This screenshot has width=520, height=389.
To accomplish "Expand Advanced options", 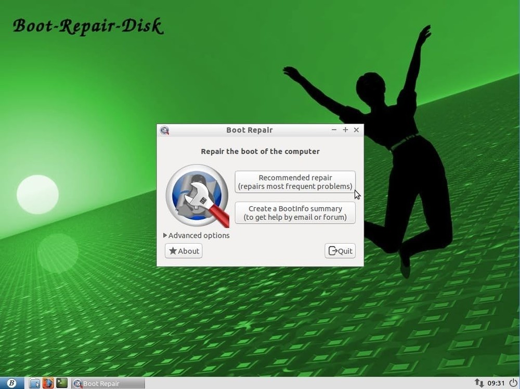I will coord(196,235).
